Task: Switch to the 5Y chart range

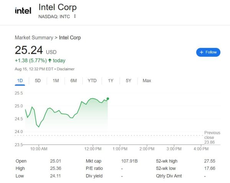Action: (x=128, y=81)
